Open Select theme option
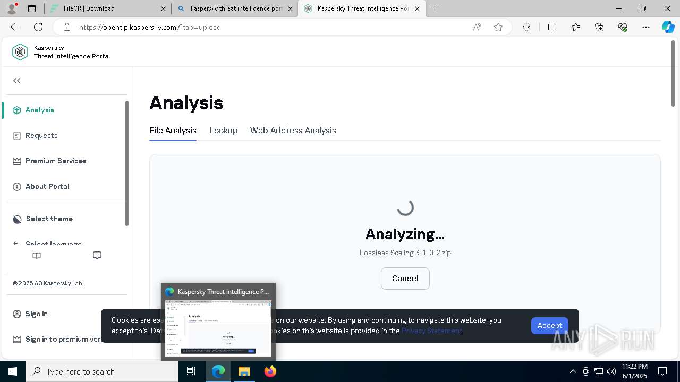Screen dimensions: 680x382 click(49, 219)
